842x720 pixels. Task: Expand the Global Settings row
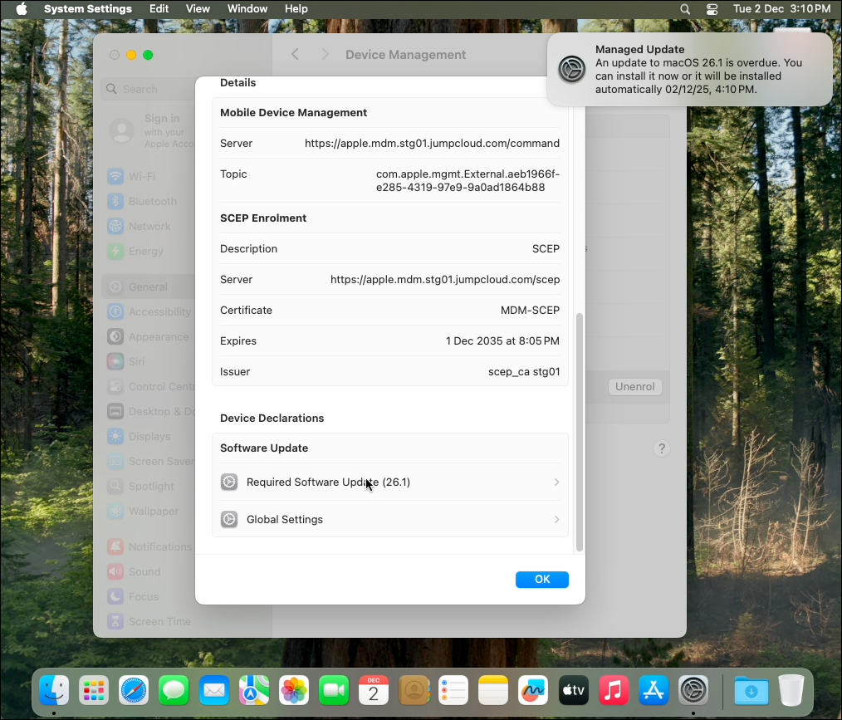click(x=390, y=519)
